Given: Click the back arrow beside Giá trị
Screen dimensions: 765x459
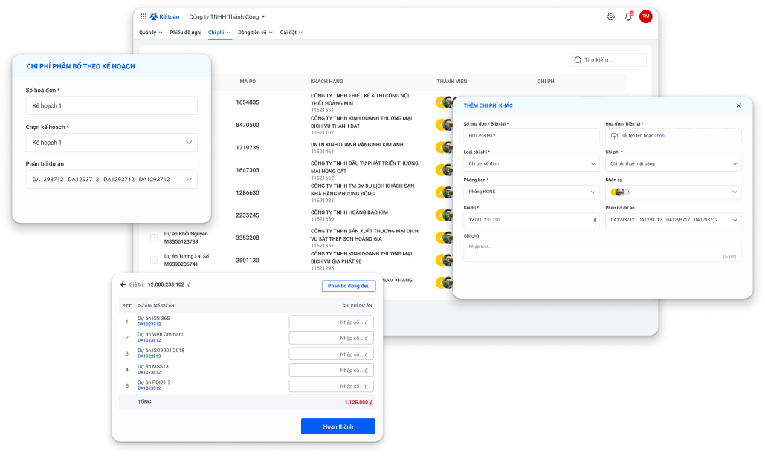Looking at the screenshot, I should pos(123,284).
